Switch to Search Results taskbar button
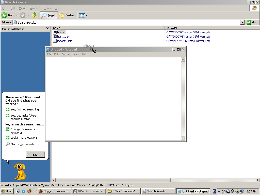This screenshot has width=260, height=195. tap(158, 191)
